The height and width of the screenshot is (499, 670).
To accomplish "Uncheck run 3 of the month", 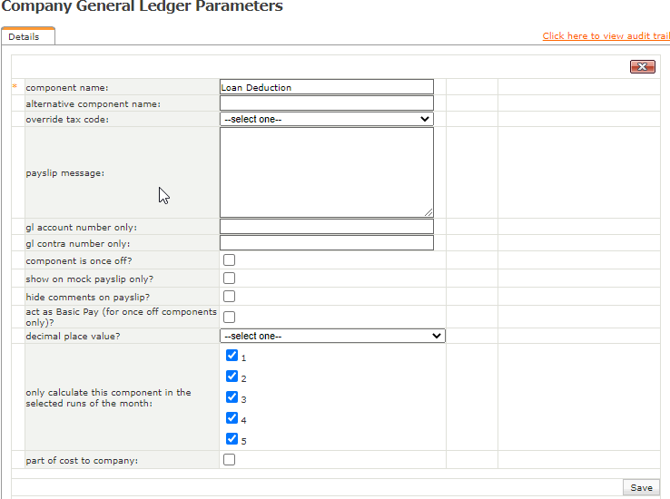I will [x=232, y=397].
